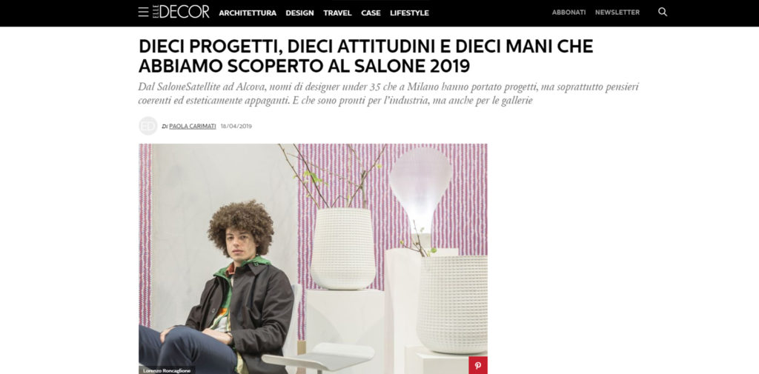Click the Dieci Progetti article headline

coord(366,56)
